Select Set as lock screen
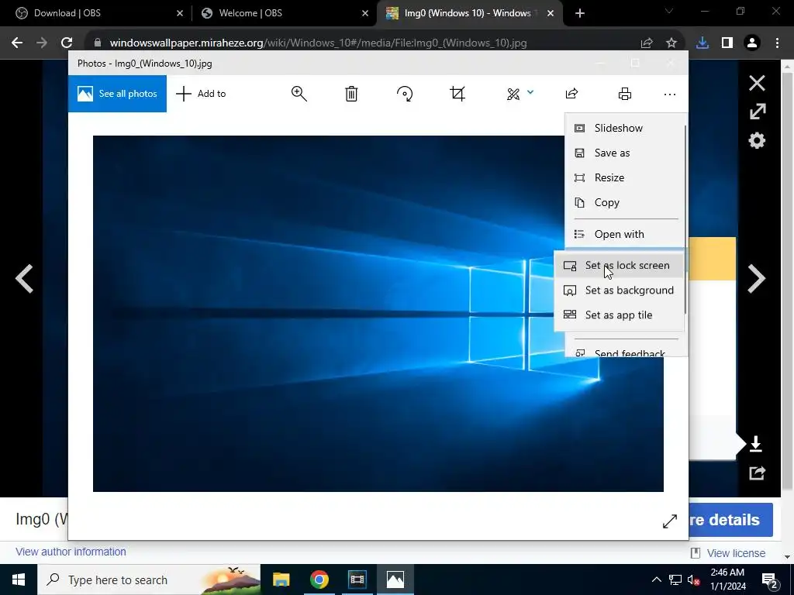This screenshot has width=794, height=595. click(619, 265)
